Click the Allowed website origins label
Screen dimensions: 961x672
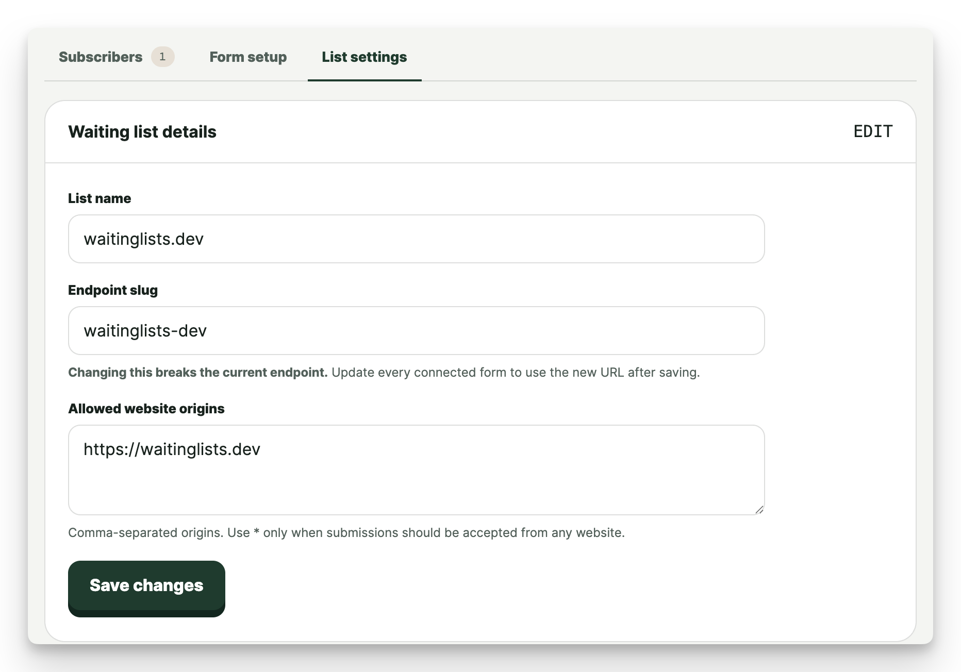click(146, 409)
